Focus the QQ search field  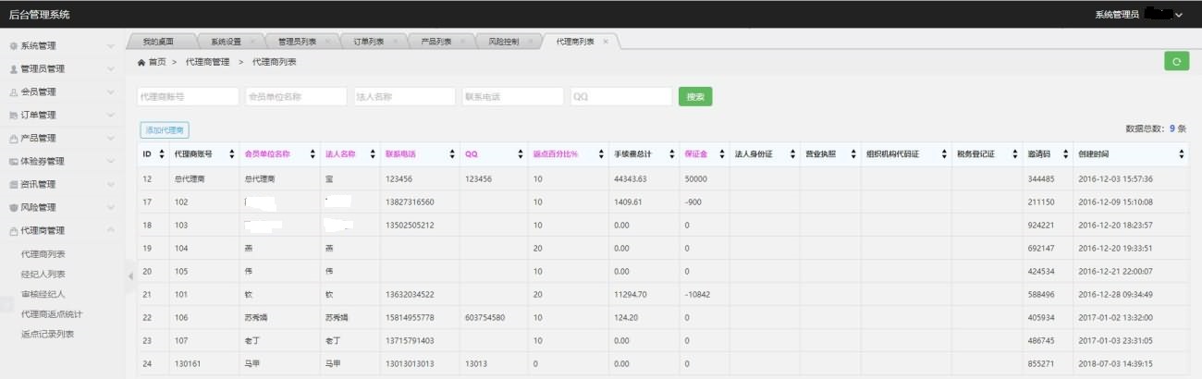click(621, 96)
